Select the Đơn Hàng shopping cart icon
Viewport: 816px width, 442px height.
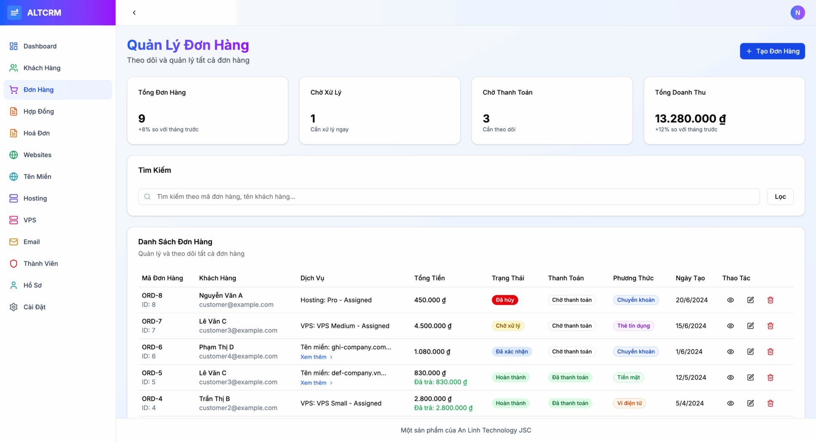tap(13, 90)
